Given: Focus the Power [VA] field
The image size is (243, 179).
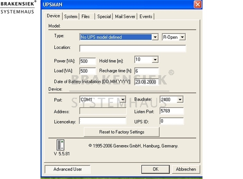Looking at the screenshot, I should (x=87, y=61).
